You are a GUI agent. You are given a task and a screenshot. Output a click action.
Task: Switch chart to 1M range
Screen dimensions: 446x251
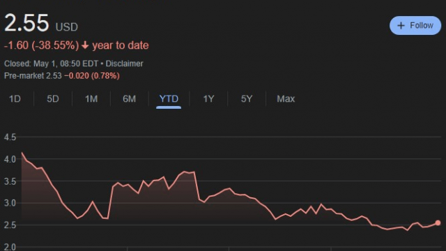(x=91, y=99)
